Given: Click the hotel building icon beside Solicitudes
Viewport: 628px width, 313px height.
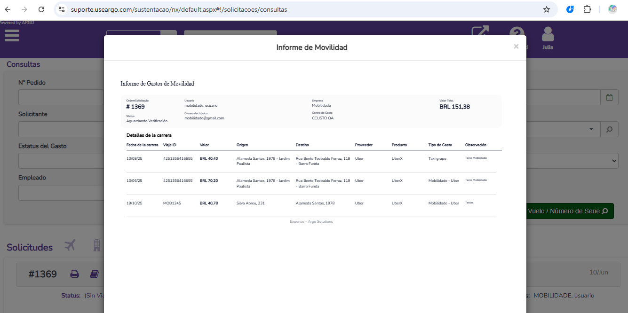Looking at the screenshot, I should pos(96,245).
